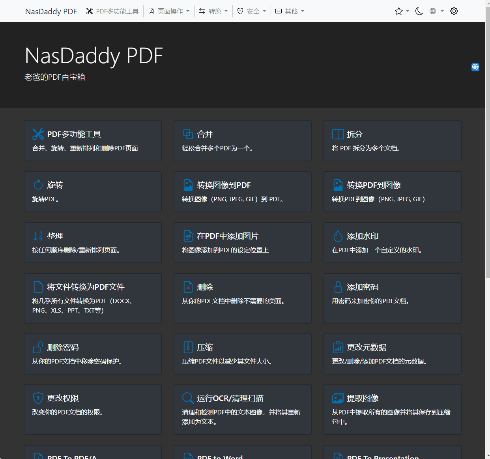Click the rotate arrow icon on 旋转 card
Image resolution: width=490 pixels, height=459 pixels.
tap(38, 185)
